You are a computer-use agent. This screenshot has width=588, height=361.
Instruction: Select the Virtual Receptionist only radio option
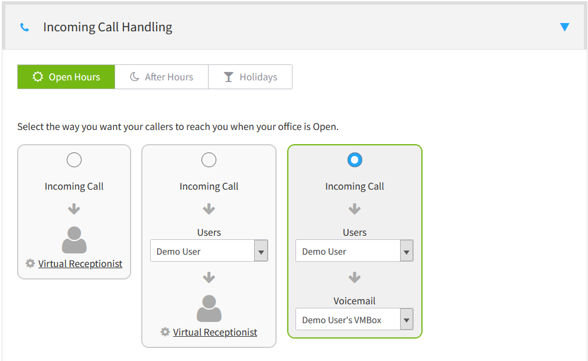74,160
